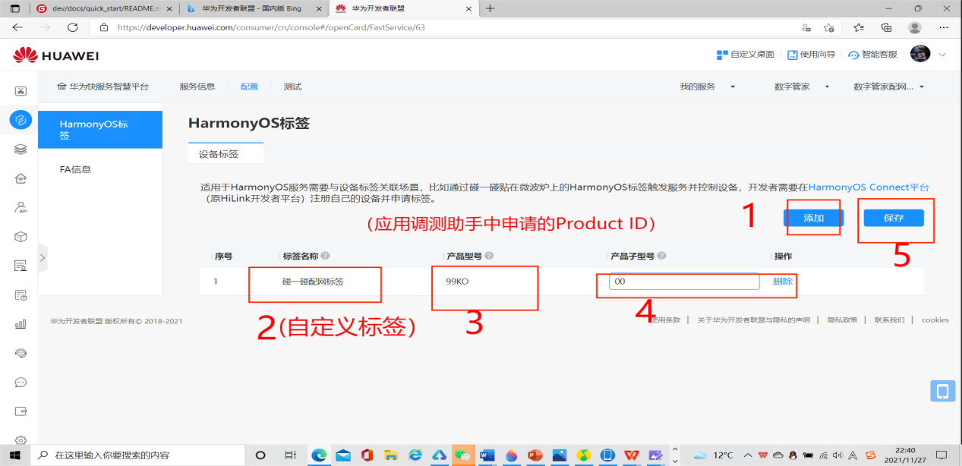Click the Windows taskbar search box
962x466 pixels.
click(x=139, y=455)
